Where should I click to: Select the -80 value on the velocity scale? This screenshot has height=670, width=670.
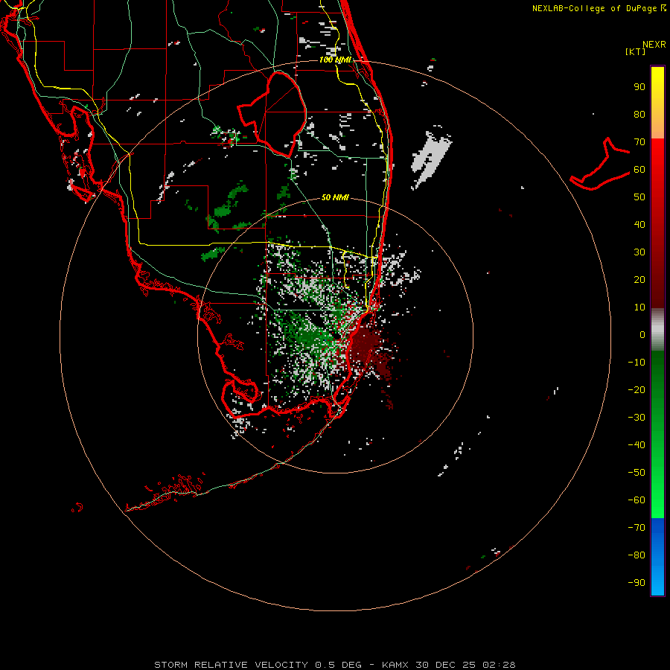click(x=636, y=555)
